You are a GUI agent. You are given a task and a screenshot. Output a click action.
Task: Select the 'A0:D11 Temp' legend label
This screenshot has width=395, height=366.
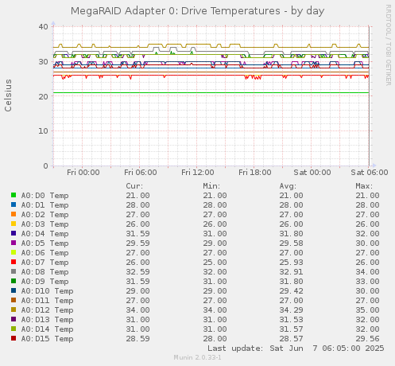coord(47,301)
